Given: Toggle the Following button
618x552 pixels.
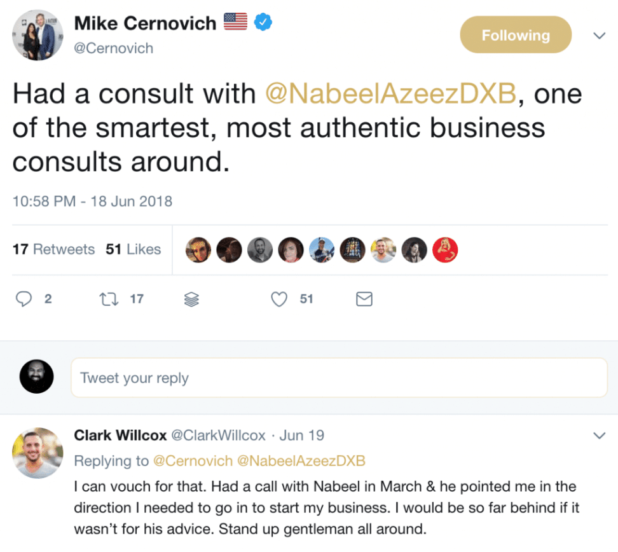Looking at the screenshot, I should coord(515,36).
